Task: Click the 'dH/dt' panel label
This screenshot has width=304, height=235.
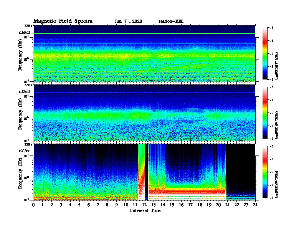Action: tap(25, 32)
